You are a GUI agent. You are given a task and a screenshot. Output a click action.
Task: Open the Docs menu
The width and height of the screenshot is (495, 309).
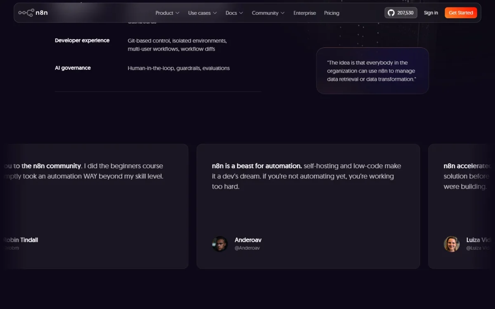(x=234, y=13)
